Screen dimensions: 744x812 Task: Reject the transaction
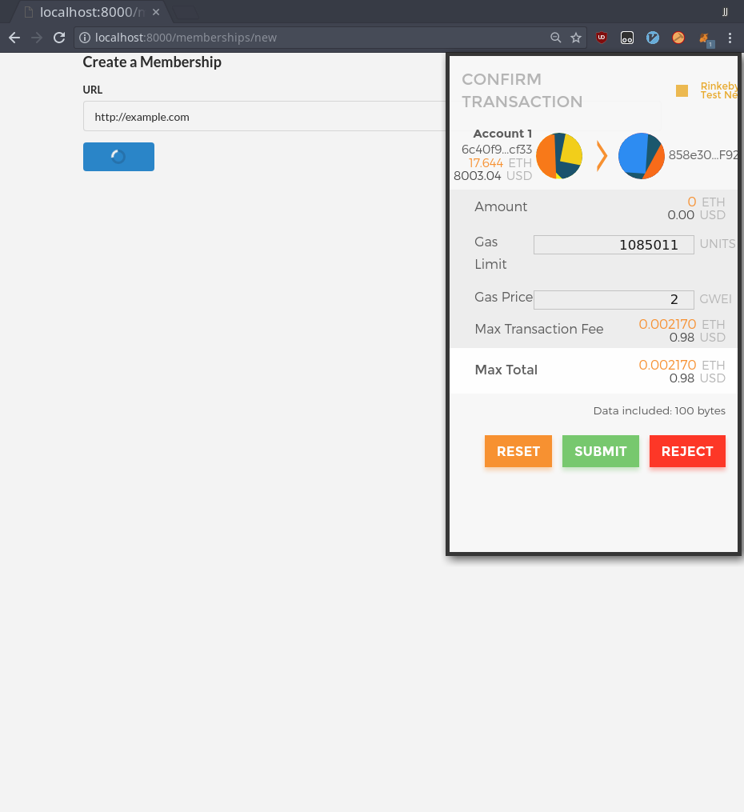687,451
